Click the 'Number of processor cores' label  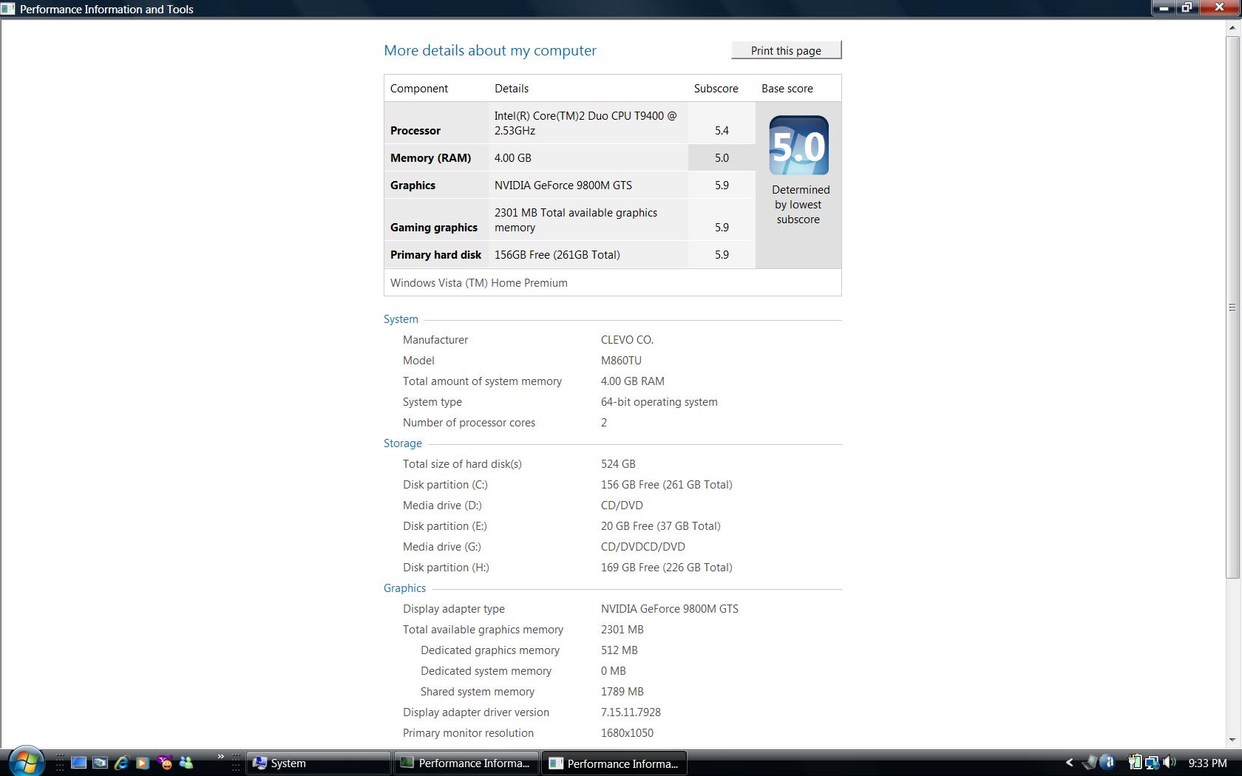tap(469, 423)
